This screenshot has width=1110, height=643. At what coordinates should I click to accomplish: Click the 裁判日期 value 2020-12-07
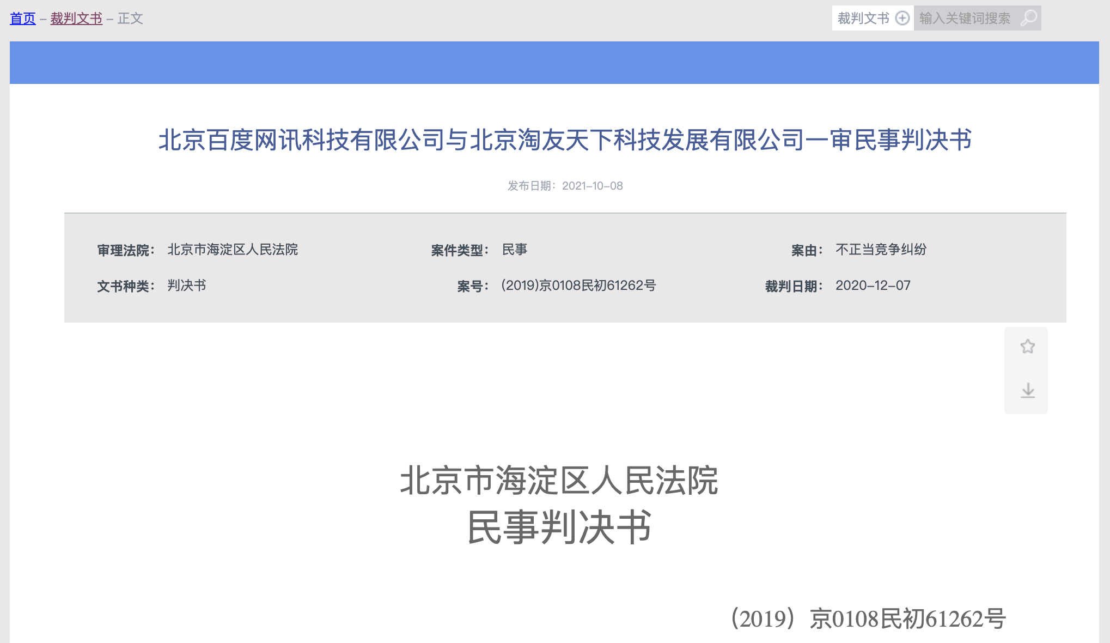click(x=873, y=286)
